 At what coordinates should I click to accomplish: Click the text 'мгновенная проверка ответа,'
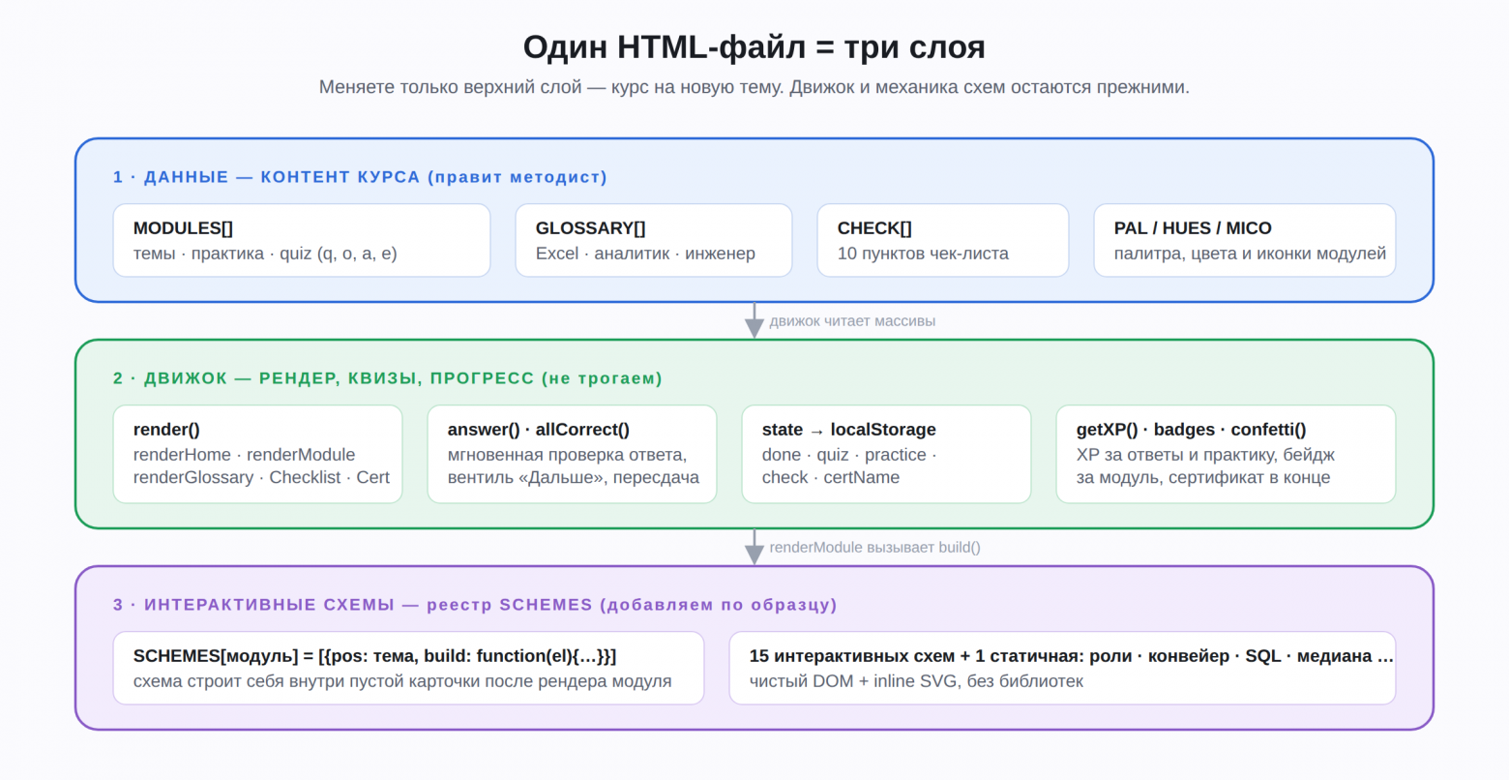[x=567, y=455]
